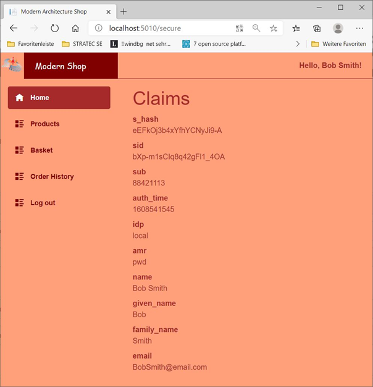Open Basket in the sidebar
This screenshot has width=373, height=387.
(x=59, y=150)
